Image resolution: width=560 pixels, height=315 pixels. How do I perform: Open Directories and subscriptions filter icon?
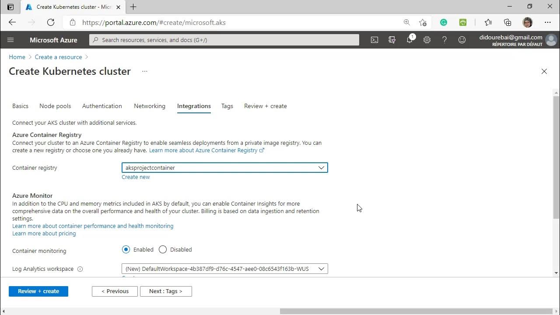point(392,40)
